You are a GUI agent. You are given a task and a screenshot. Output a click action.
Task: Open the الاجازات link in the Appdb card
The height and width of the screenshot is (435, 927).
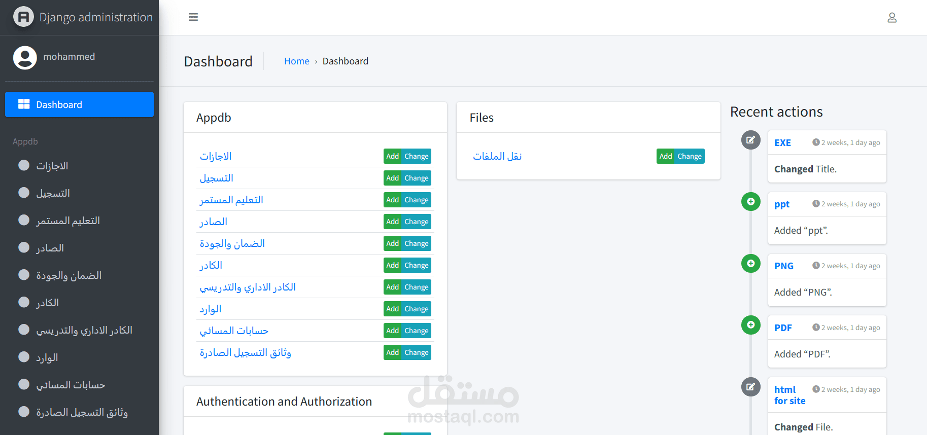pyautogui.click(x=216, y=156)
